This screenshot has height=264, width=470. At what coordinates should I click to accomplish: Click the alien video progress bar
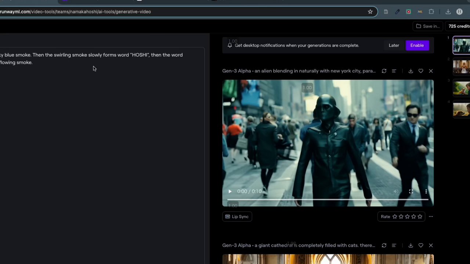coord(328,199)
